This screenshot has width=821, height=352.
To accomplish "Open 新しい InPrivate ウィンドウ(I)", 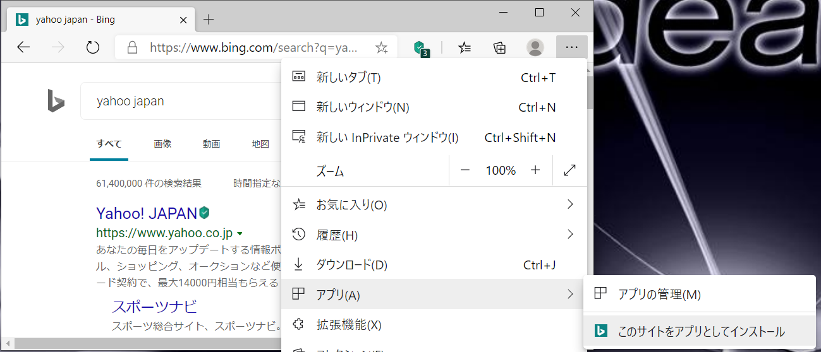I will click(434, 138).
